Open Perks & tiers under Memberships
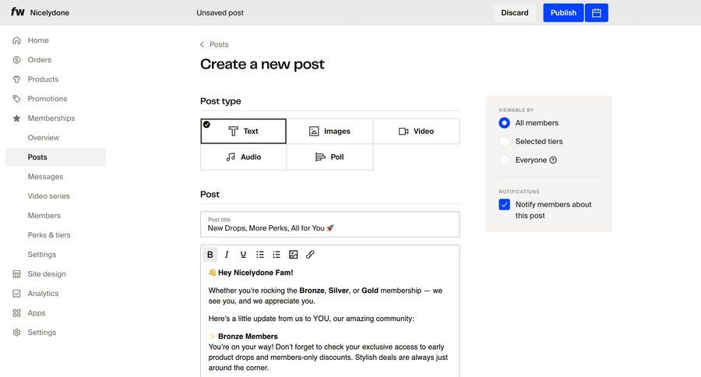Screen dimensions: 701x377 [49, 235]
